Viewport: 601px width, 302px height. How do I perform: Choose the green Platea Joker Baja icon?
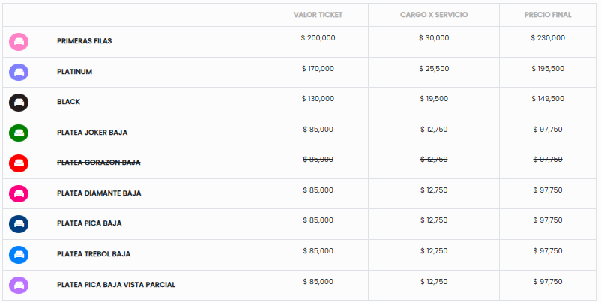(19, 133)
